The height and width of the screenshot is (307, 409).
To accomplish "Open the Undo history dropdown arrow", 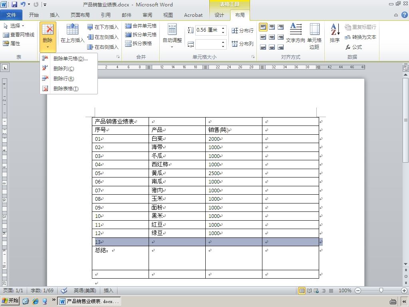I will click(29, 4).
